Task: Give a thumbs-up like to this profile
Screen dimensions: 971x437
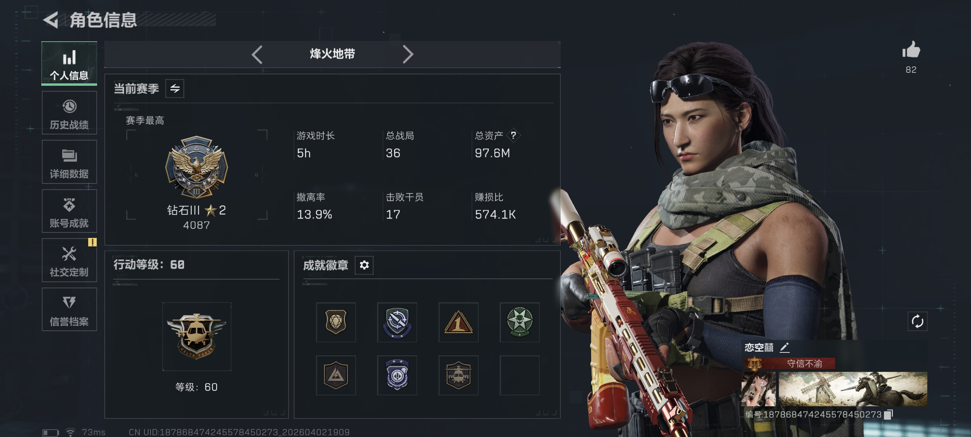Action: 911,50
